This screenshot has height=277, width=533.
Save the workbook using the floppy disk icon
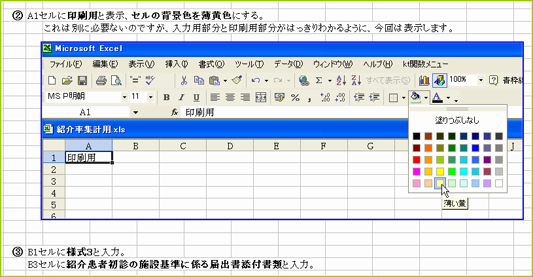click(x=82, y=81)
